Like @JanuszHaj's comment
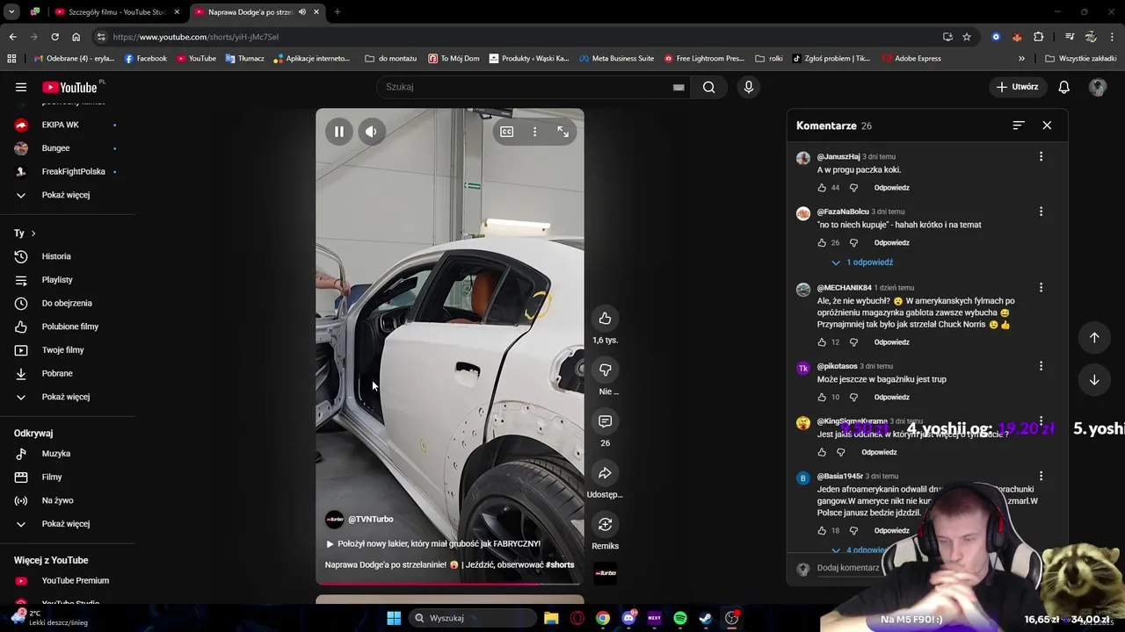The height and width of the screenshot is (632, 1125). pyautogui.click(x=822, y=188)
